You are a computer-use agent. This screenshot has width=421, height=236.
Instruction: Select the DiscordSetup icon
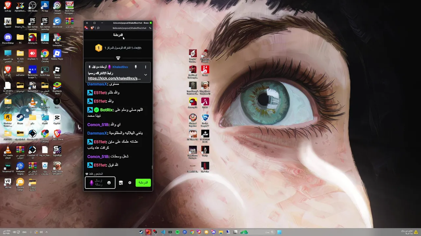tap(8, 39)
